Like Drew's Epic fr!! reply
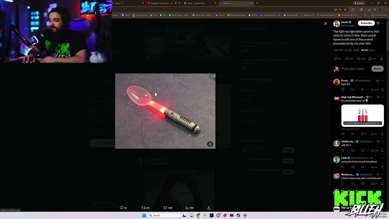This screenshot has width=389, height=219. point(363,90)
